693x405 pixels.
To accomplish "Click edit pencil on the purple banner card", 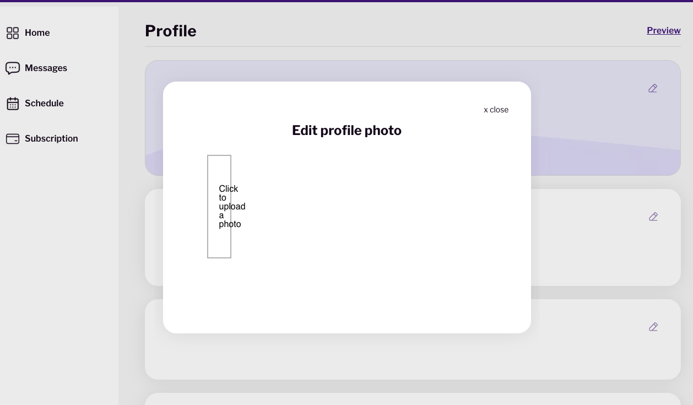I will tap(653, 88).
